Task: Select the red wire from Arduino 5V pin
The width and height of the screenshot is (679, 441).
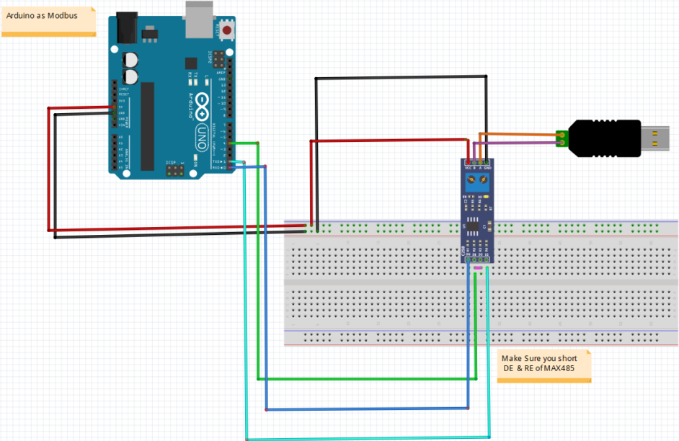Action: click(48, 169)
